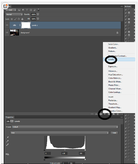This screenshot has height=164, width=138.
Task: Hide the Background layer with its eye icon
Action: click(7, 33)
